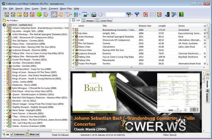The width and height of the screenshot is (212, 139).
Task: Click the Collection - example.muc root node
Action: 19,25
